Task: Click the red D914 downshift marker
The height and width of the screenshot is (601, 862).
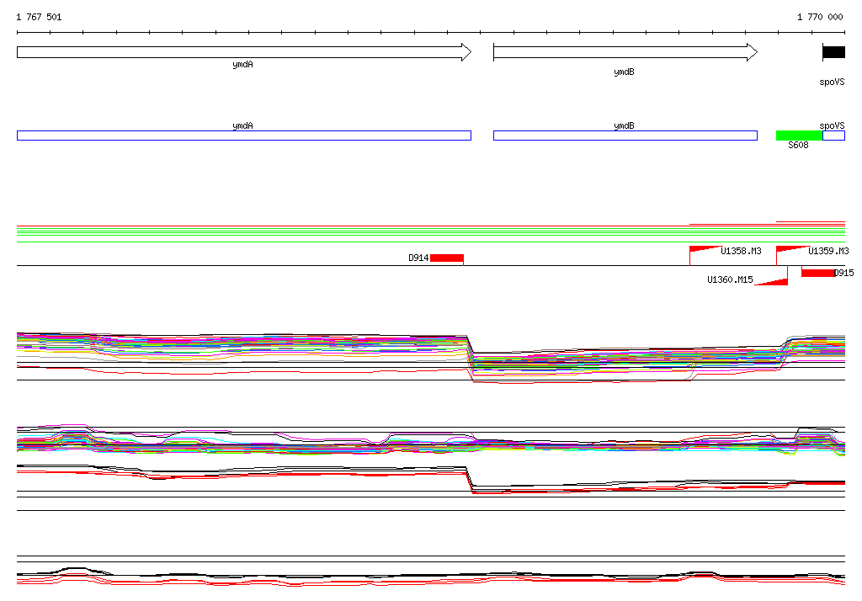Action: click(x=447, y=258)
